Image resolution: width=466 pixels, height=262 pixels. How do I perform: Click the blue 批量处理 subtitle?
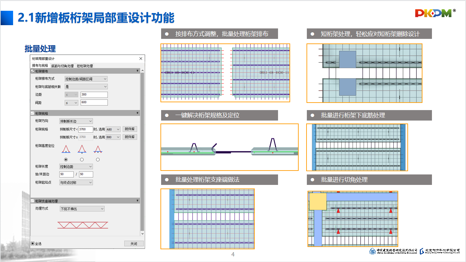(40, 49)
